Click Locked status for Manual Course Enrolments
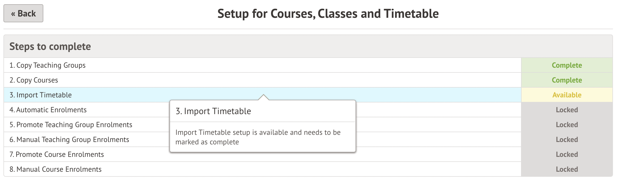The height and width of the screenshot is (181, 618). pos(567,169)
